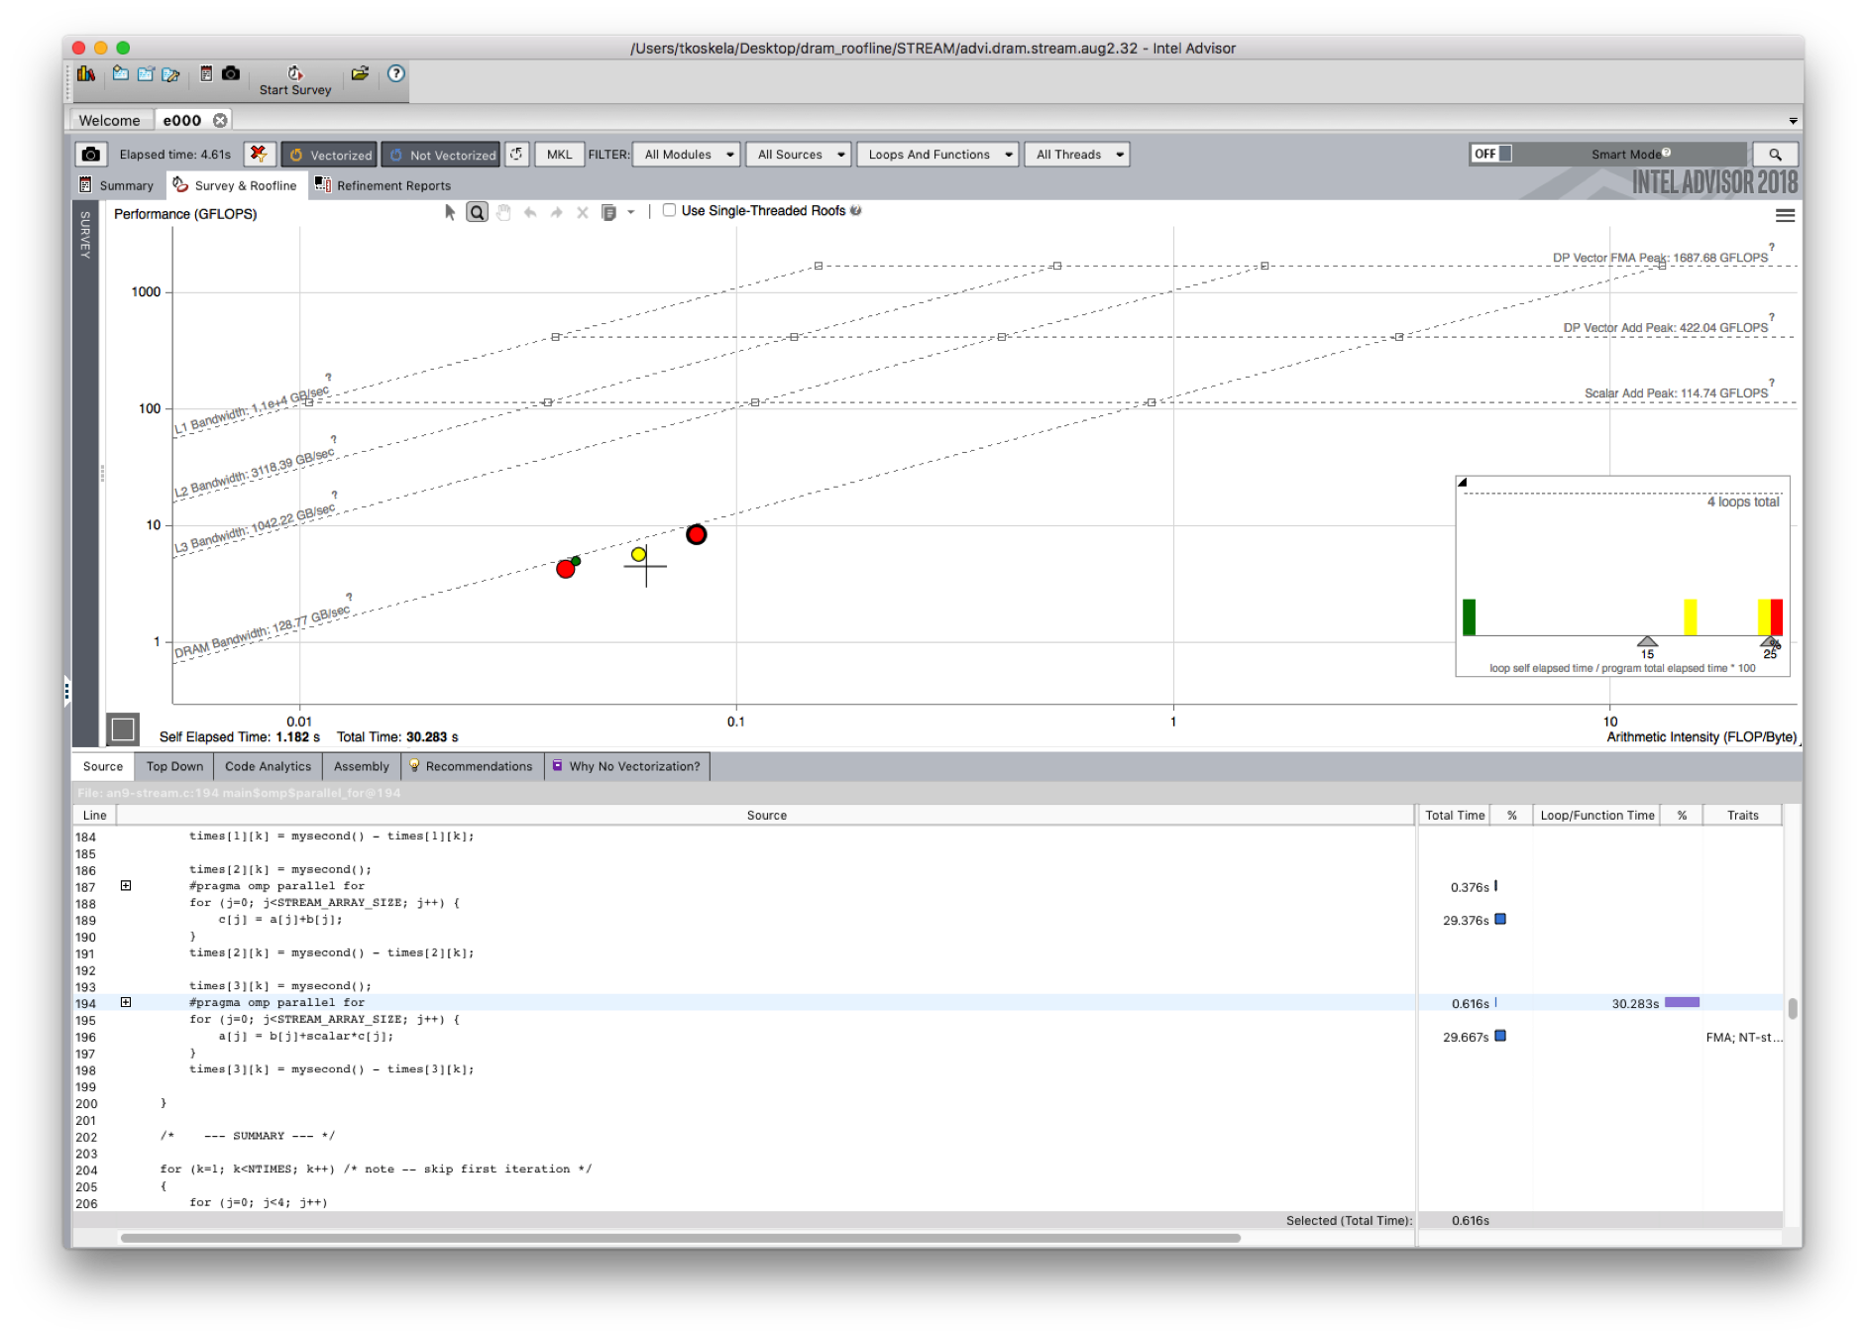
Task: Click the Traits column header
Action: pos(1742,815)
